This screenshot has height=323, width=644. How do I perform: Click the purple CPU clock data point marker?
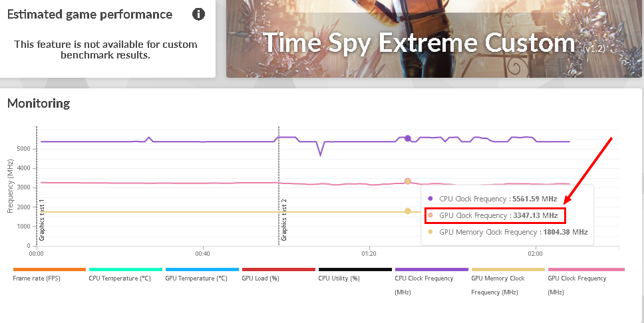407,138
